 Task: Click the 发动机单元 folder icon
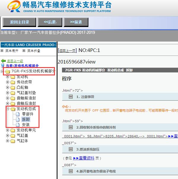(x=13, y=130)
